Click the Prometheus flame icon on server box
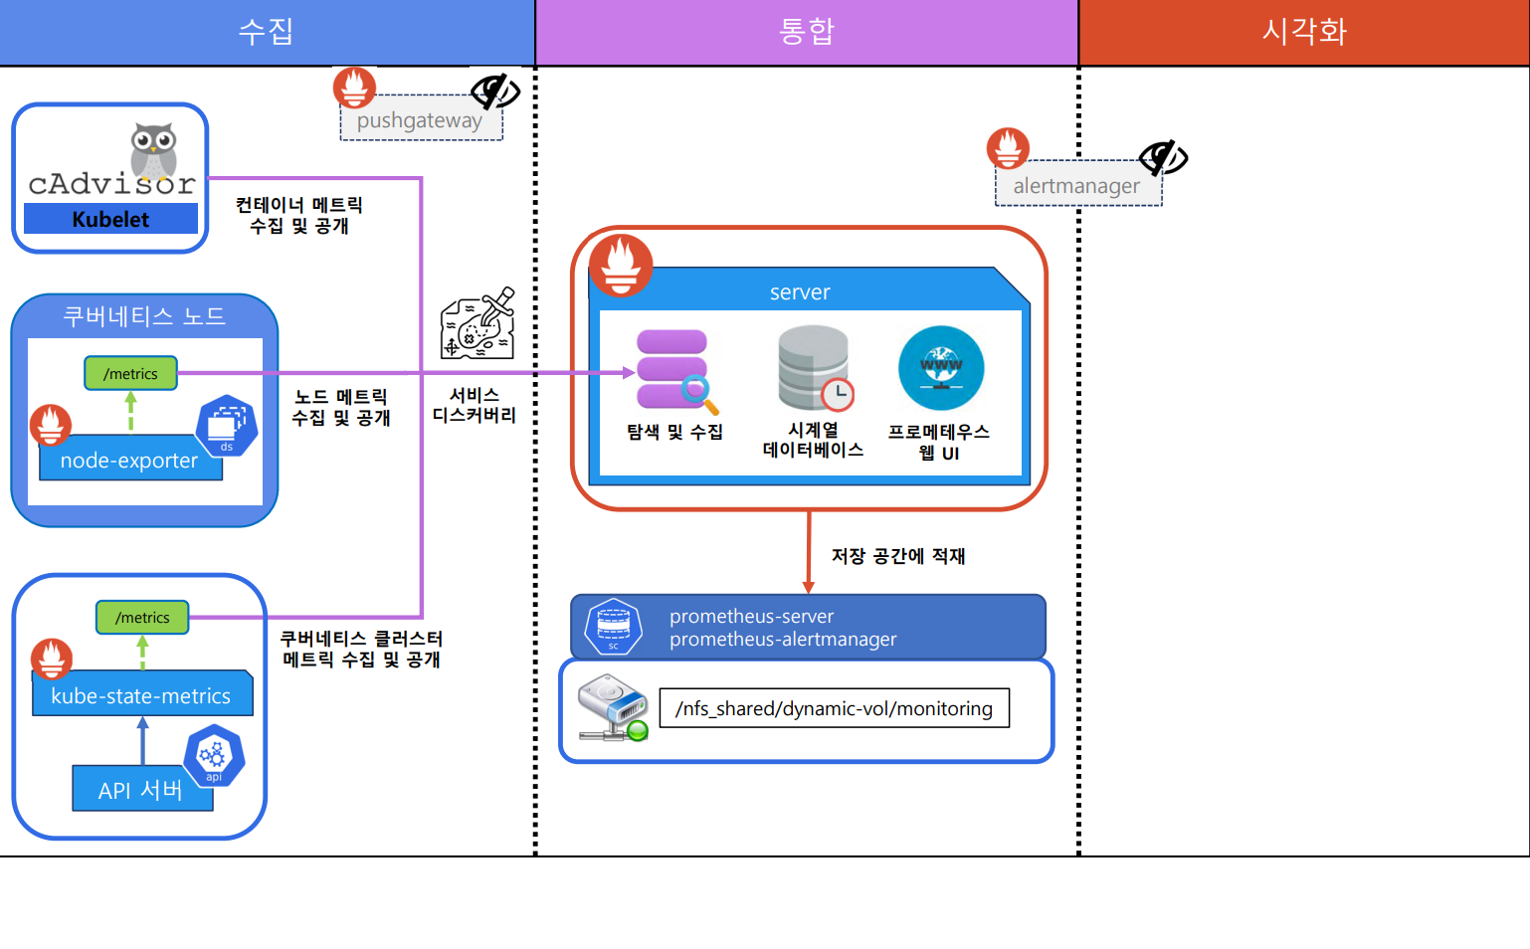 [621, 266]
